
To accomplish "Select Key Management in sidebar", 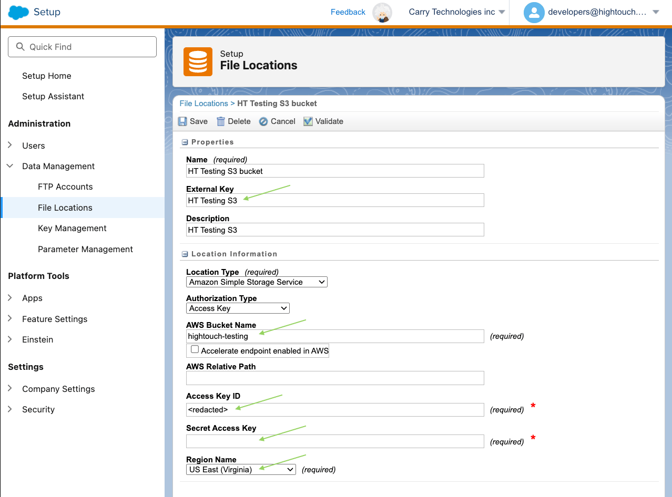I will click(72, 228).
